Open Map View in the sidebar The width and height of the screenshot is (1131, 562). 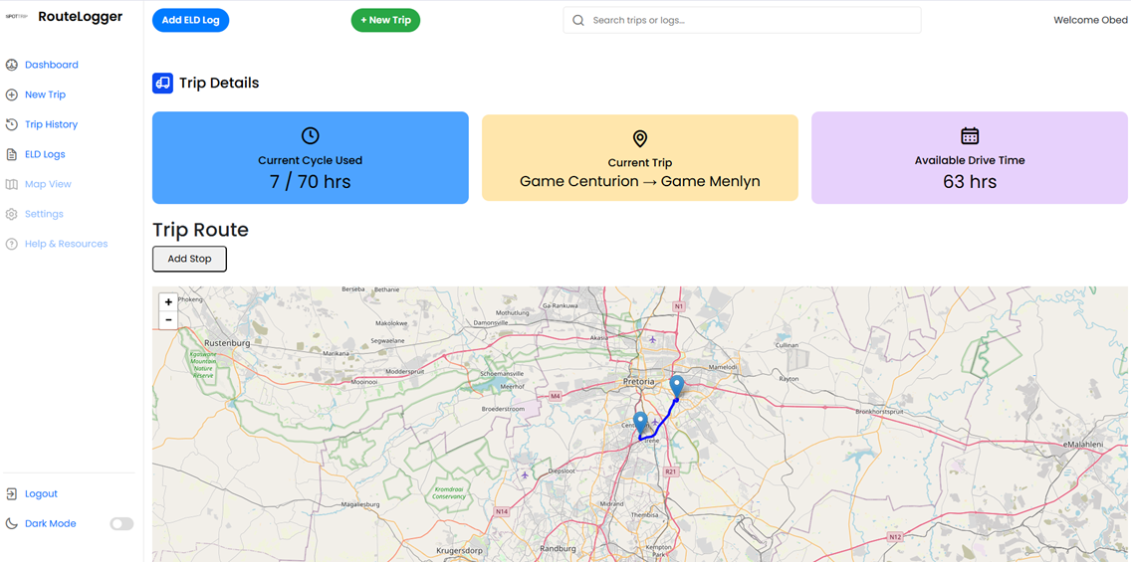click(48, 184)
